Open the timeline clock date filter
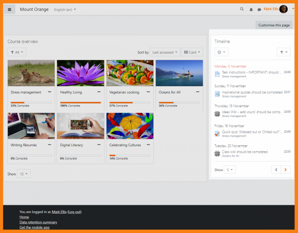Screen dimensions: 298x233 tap(222, 52)
